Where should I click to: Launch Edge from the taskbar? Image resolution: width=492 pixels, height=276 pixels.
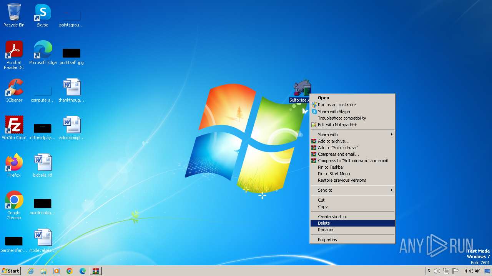tap(83, 271)
